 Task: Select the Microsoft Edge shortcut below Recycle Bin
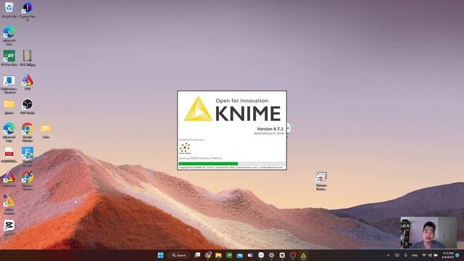9,36
